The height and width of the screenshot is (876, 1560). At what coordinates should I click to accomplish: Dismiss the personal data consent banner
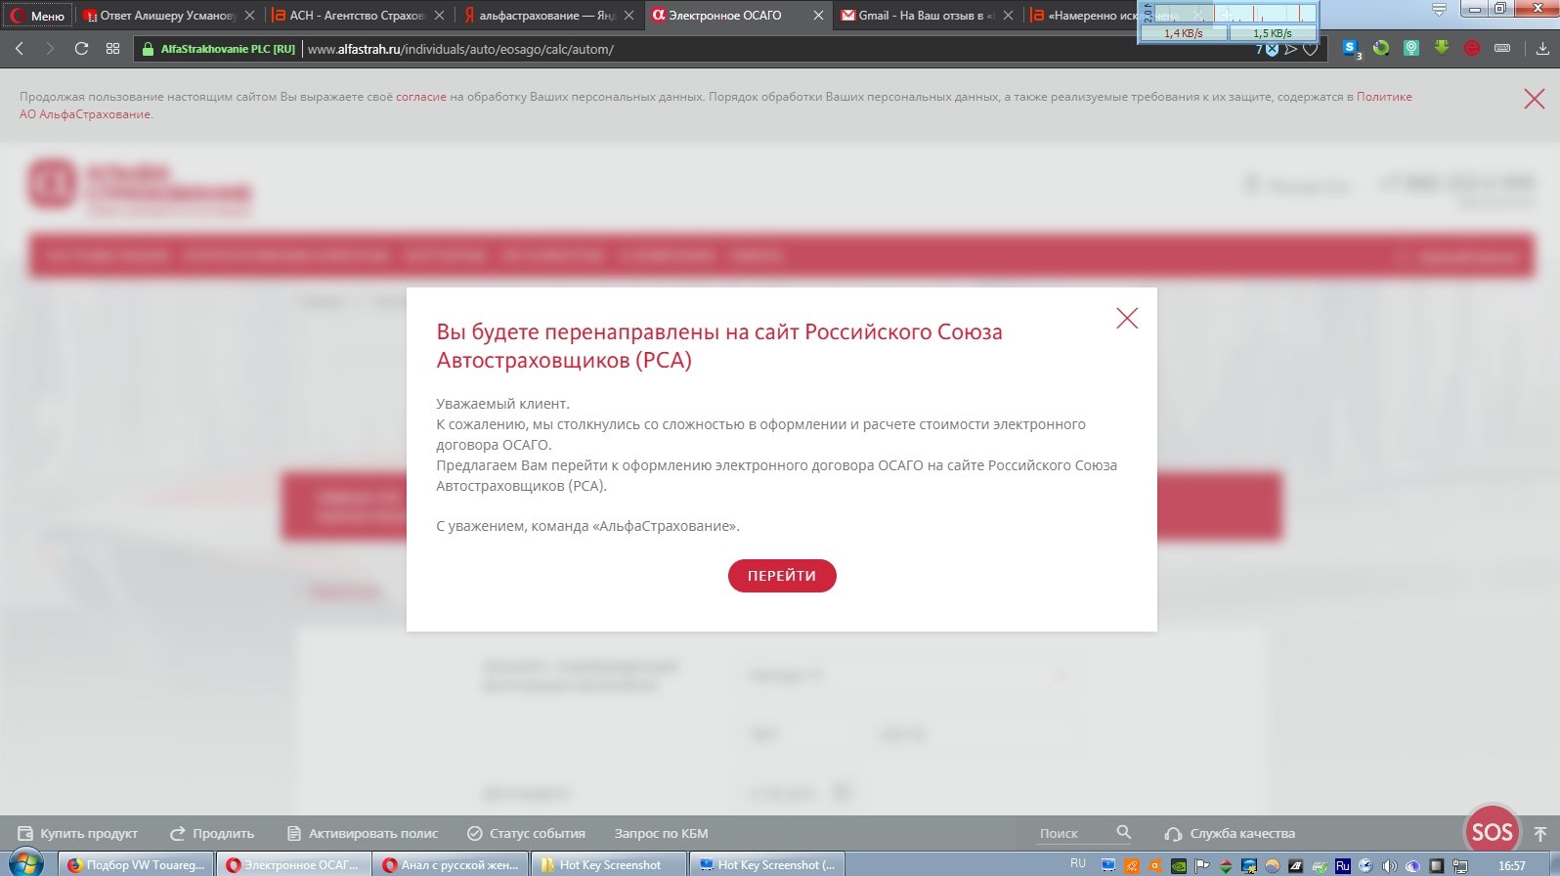click(x=1534, y=99)
